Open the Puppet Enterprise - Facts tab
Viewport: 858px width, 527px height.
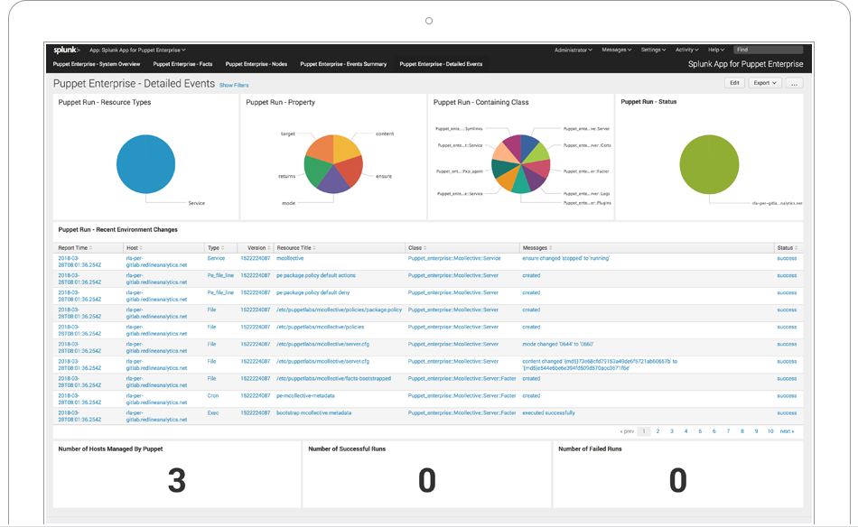(x=182, y=64)
